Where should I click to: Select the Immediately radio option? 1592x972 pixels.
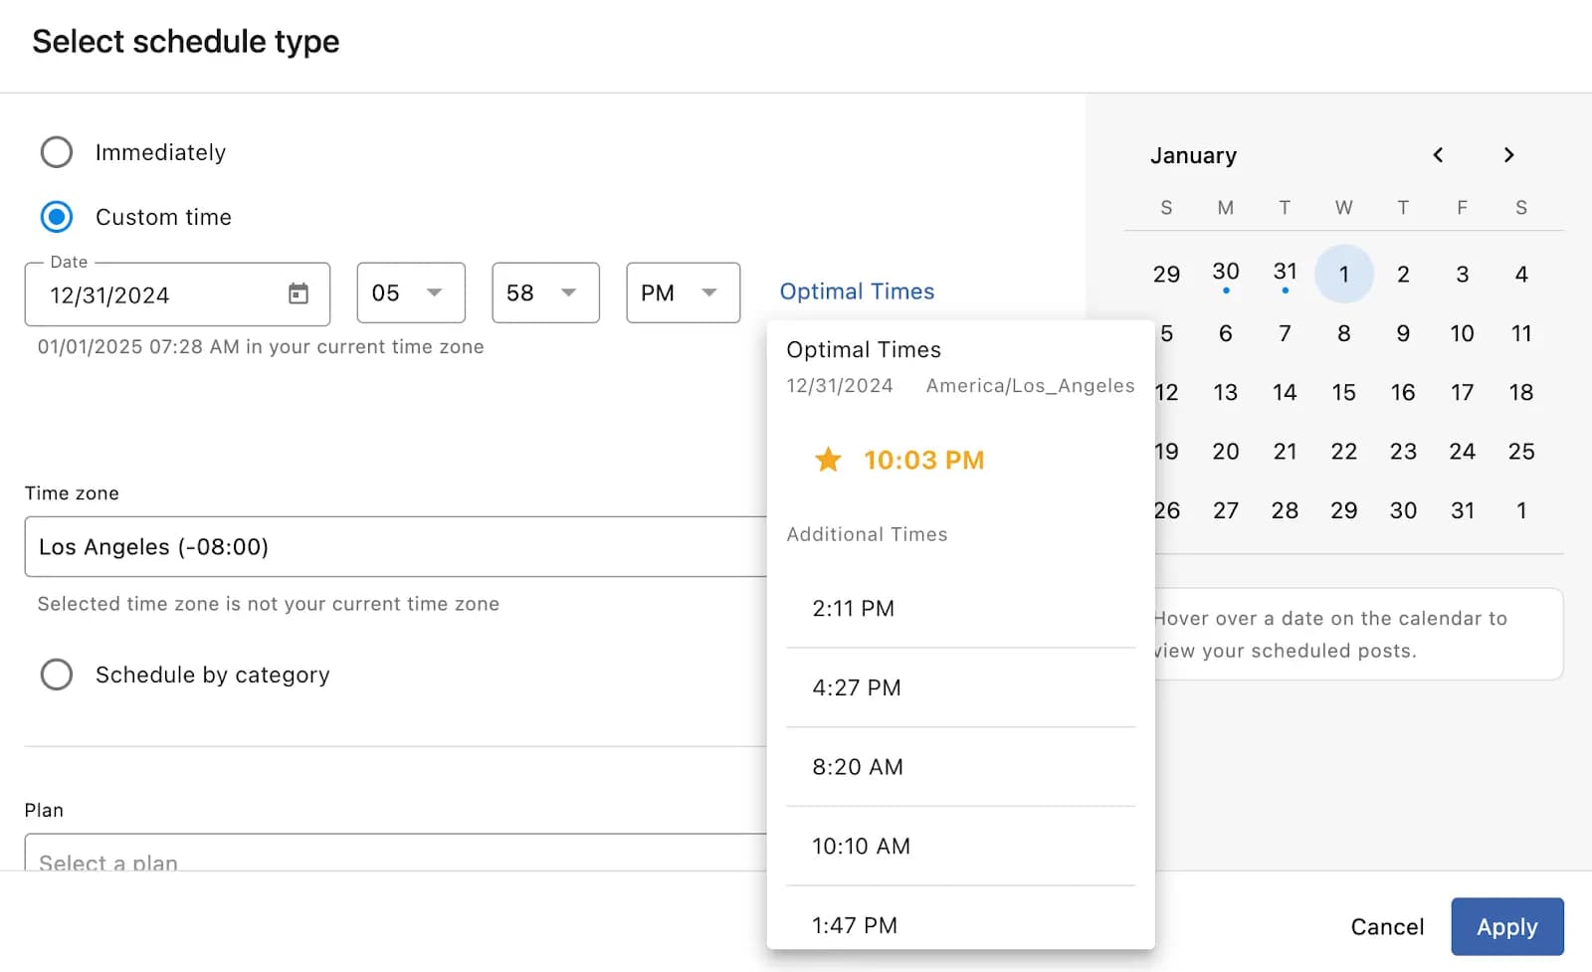point(57,152)
